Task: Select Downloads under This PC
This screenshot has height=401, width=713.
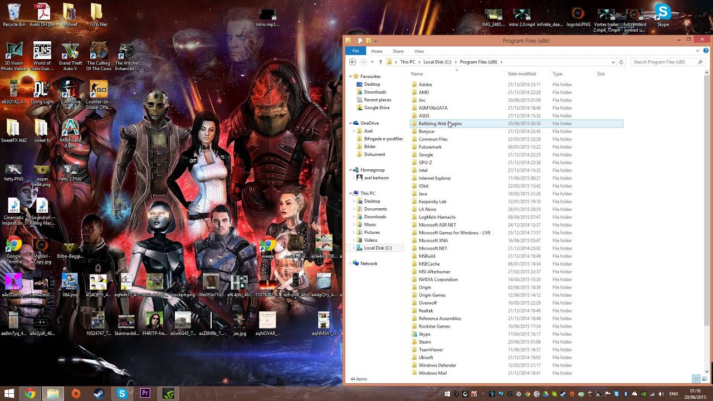Action: click(x=375, y=217)
